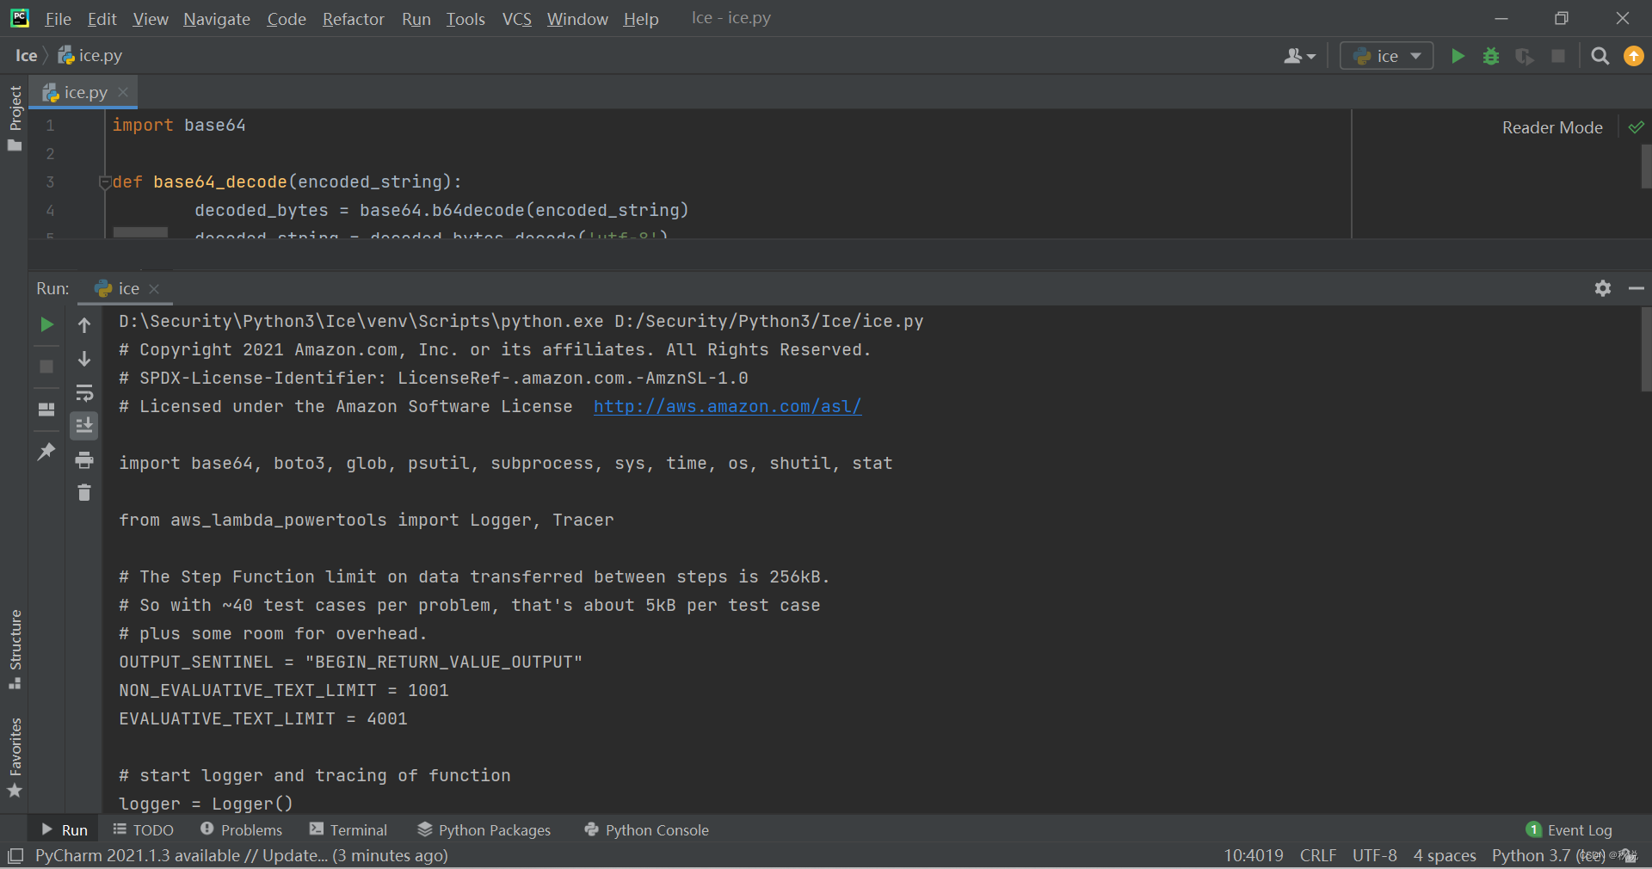
Task: Change Python 3.7 interpreter
Action: tap(1547, 856)
